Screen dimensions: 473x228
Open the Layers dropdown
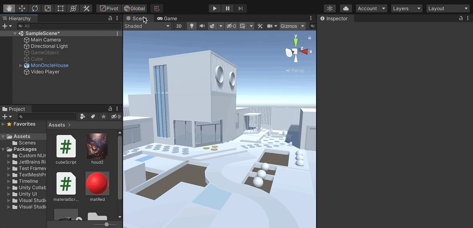407,8
